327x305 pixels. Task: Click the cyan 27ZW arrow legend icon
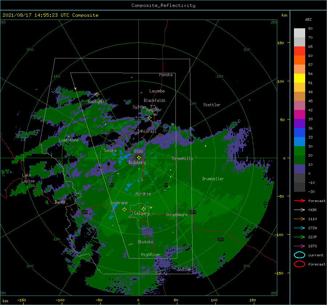[299, 228]
